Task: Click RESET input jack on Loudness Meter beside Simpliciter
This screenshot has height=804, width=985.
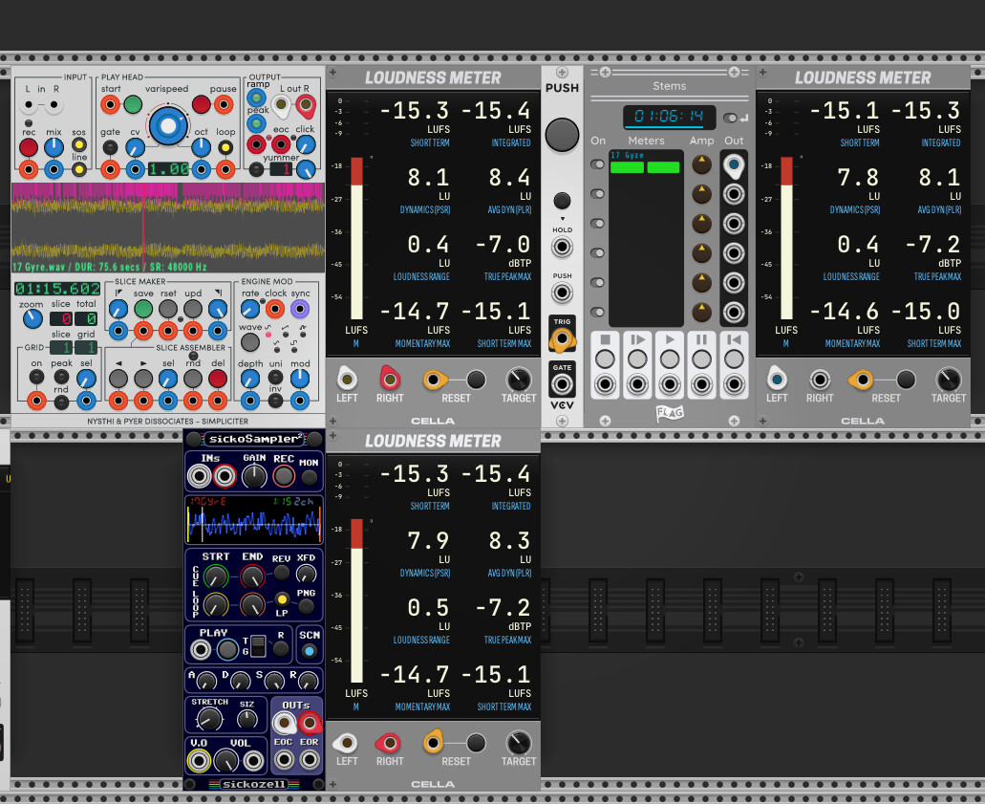Action: (x=432, y=380)
